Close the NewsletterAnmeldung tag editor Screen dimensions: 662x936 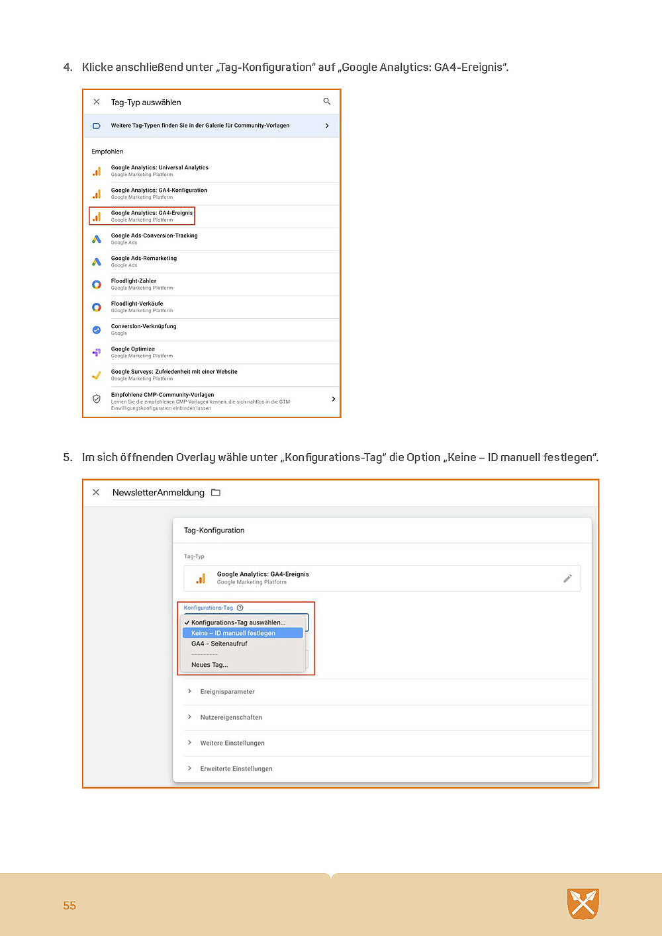click(96, 492)
